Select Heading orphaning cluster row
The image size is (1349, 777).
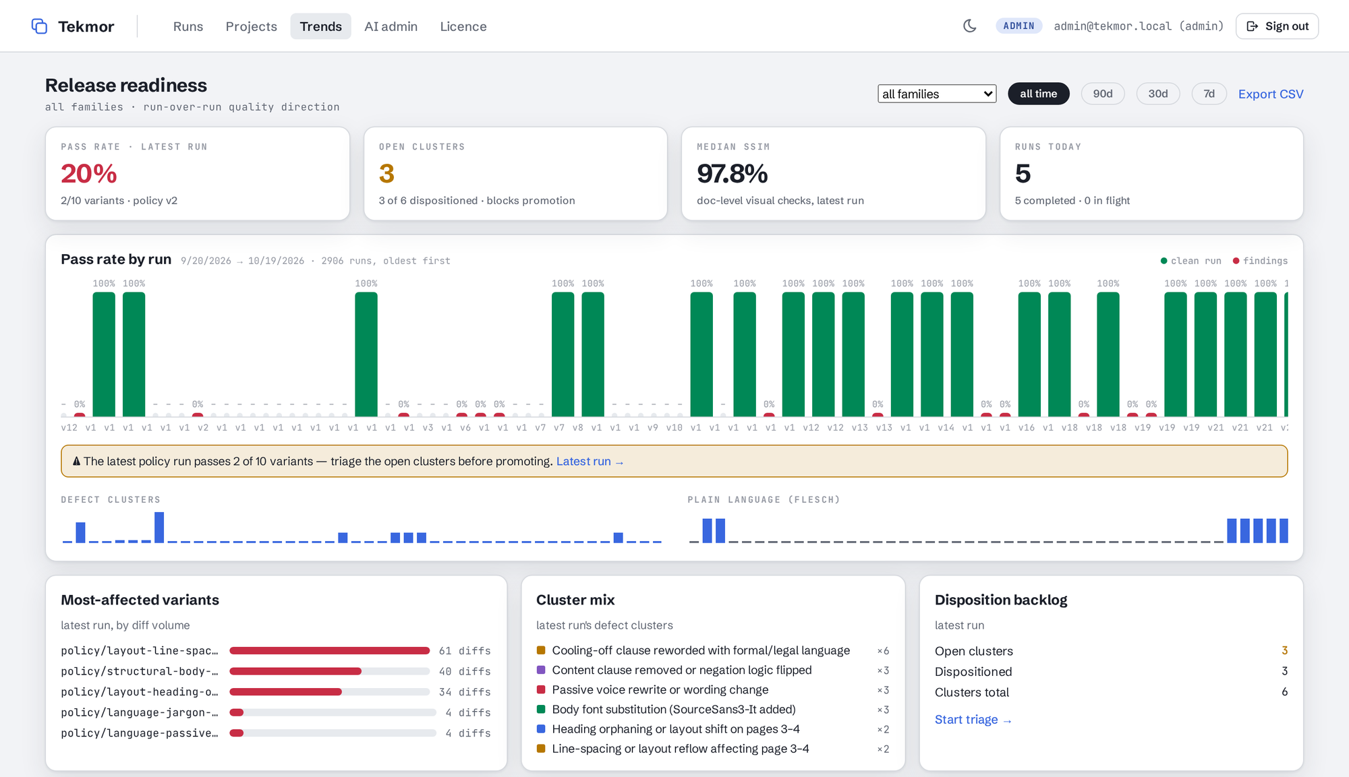point(712,729)
